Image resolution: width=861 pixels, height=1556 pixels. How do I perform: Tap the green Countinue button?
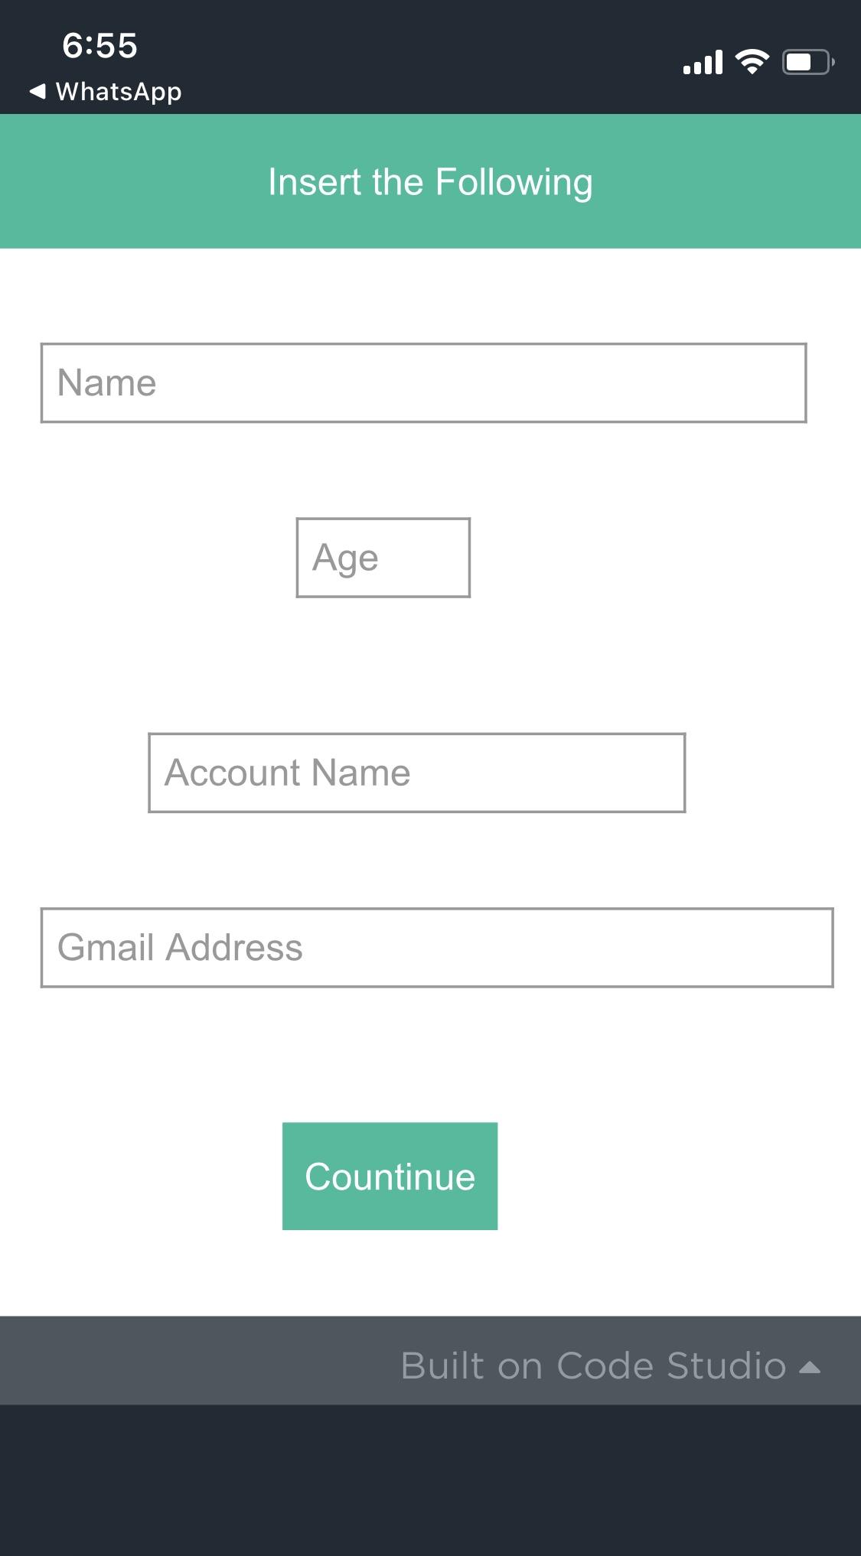390,1177
